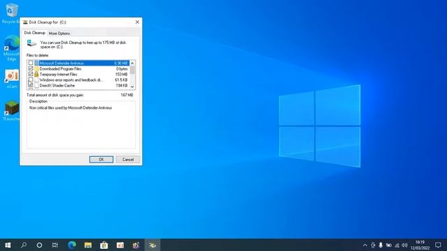Uncheck the Downloaded Program Files checkbox

click(31, 68)
